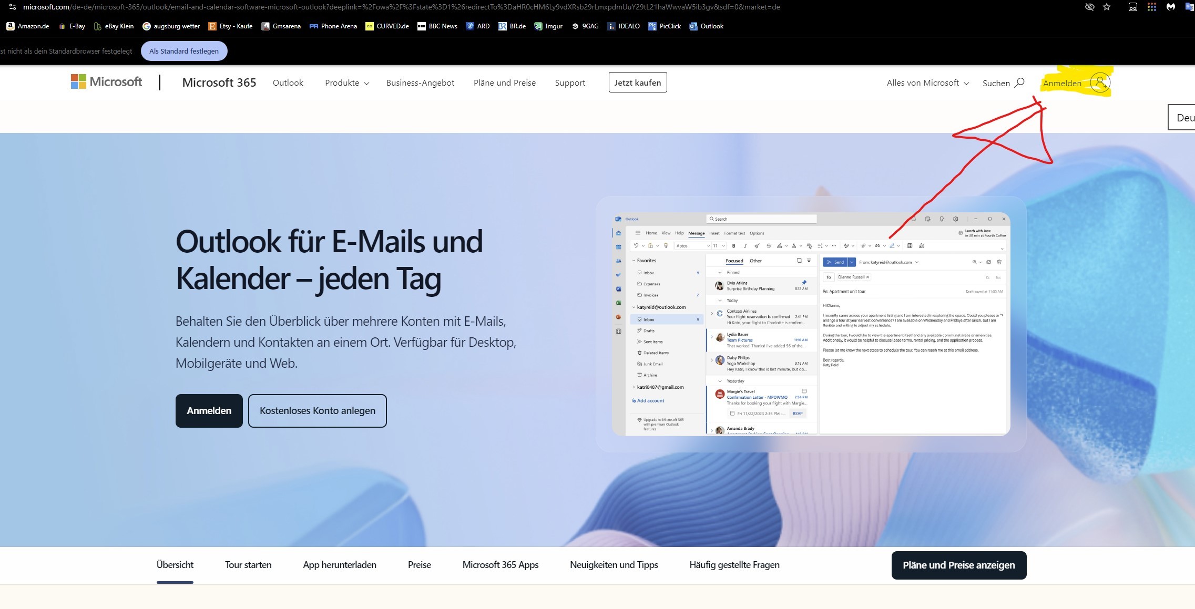Open the calendar icon in Outlook sidebar
Image resolution: width=1195 pixels, height=609 pixels.
[x=618, y=247]
